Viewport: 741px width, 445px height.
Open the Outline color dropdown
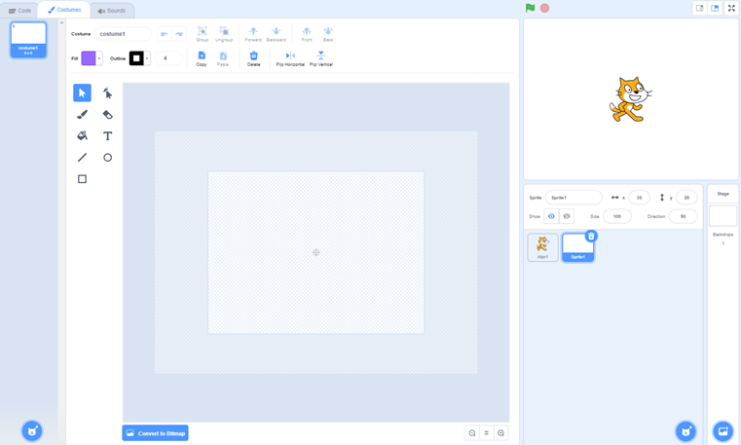(147, 58)
